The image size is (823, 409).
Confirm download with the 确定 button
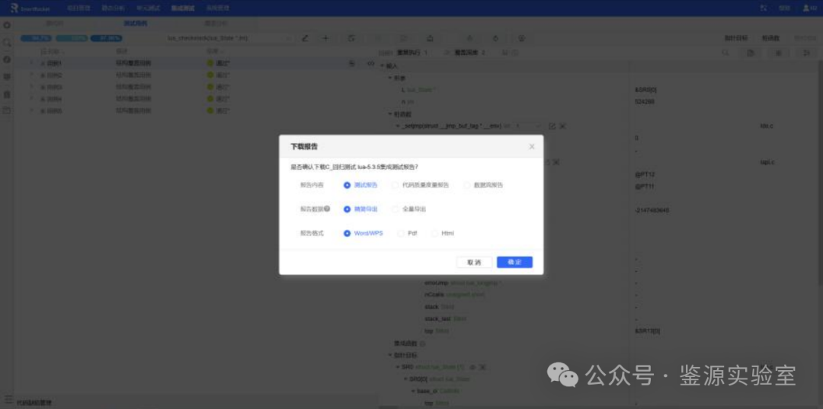coord(514,262)
